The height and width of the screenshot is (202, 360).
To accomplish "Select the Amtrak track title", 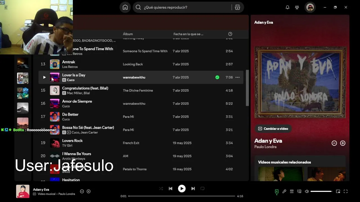I will [x=69, y=62].
